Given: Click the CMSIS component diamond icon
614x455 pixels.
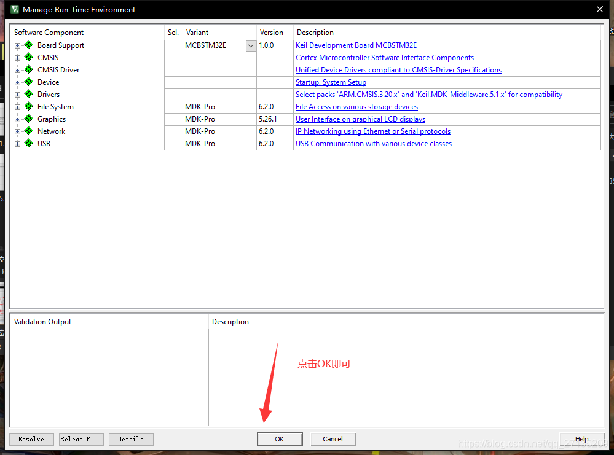Looking at the screenshot, I should [29, 58].
